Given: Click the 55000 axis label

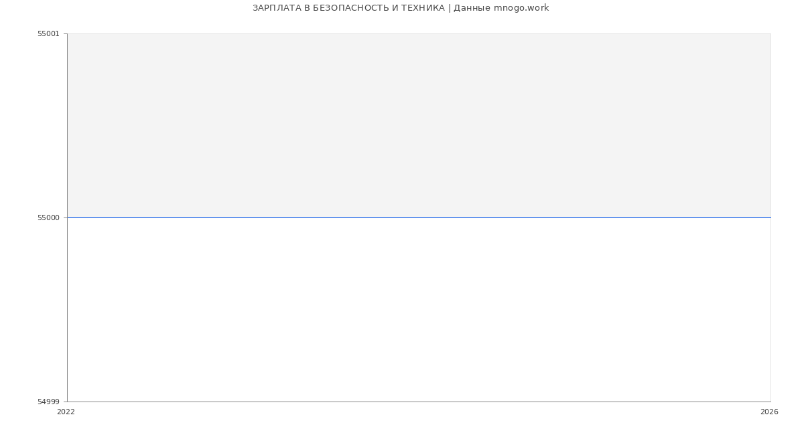Looking at the screenshot, I should click(x=49, y=217).
